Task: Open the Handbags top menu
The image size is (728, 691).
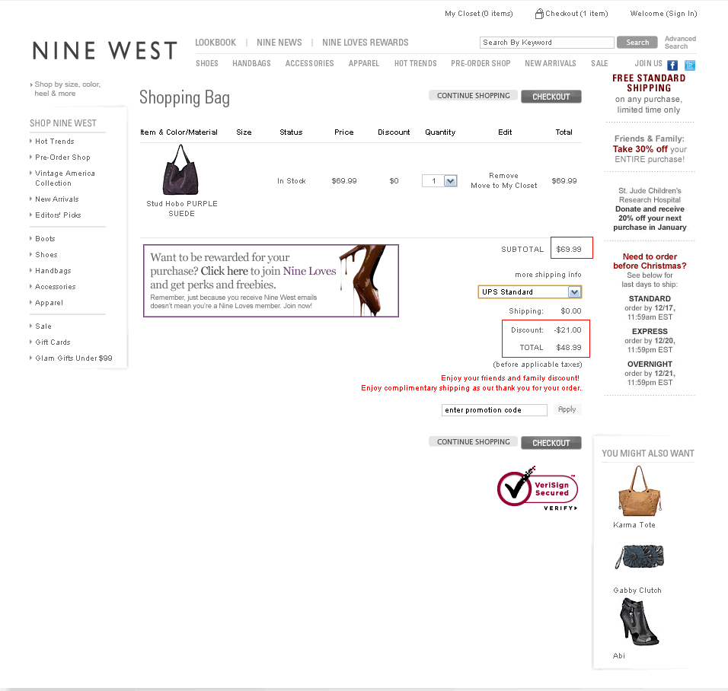Action: [251, 64]
